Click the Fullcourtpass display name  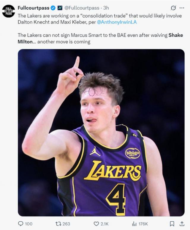(x=33, y=8)
